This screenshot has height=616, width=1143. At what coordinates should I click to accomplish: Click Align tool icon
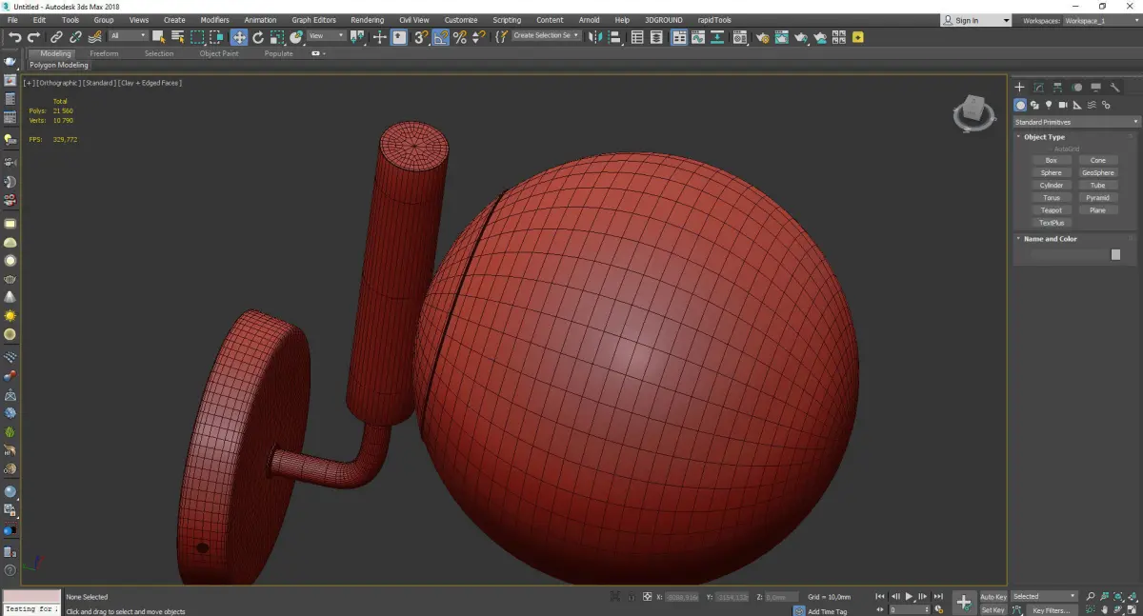point(614,37)
